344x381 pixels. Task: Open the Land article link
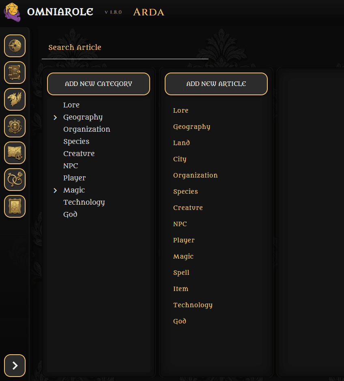click(x=181, y=143)
